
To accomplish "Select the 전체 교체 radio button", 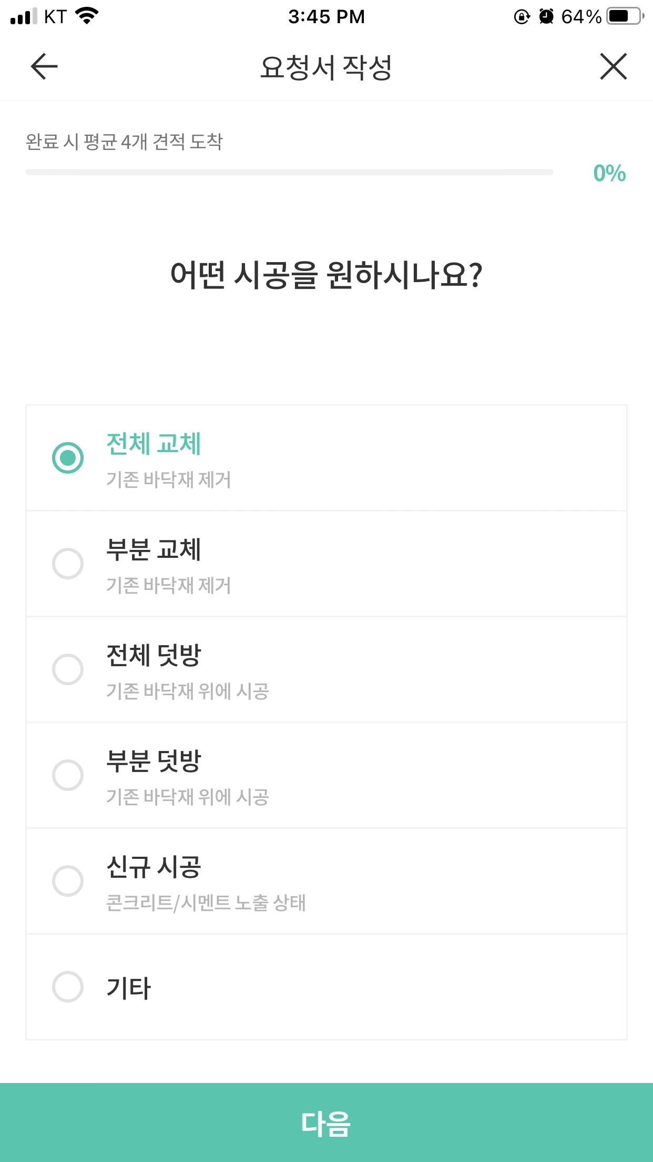I will point(68,458).
